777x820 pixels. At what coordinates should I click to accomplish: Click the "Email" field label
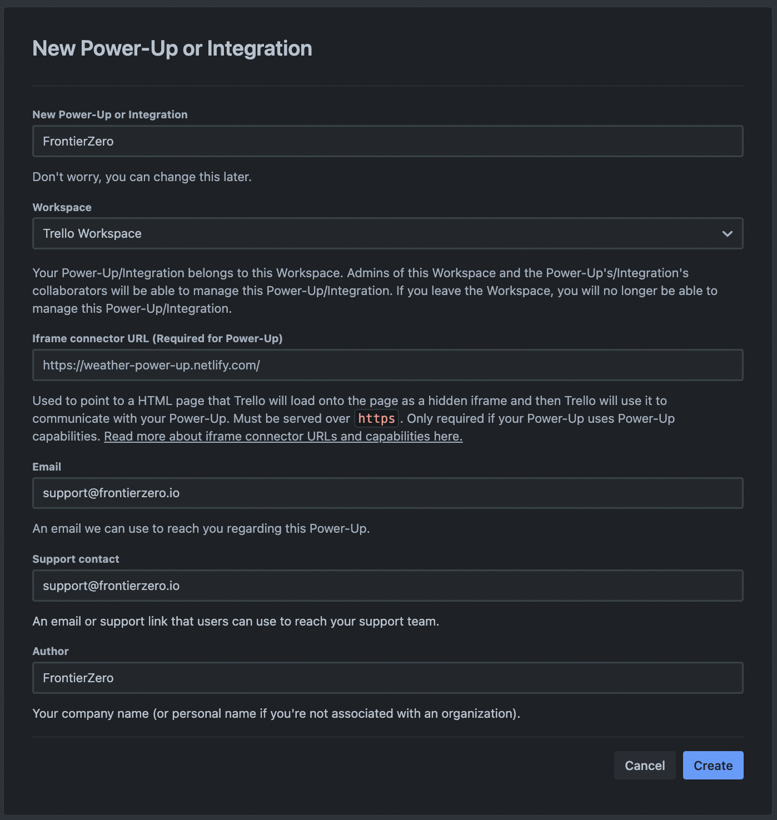pos(47,467)
